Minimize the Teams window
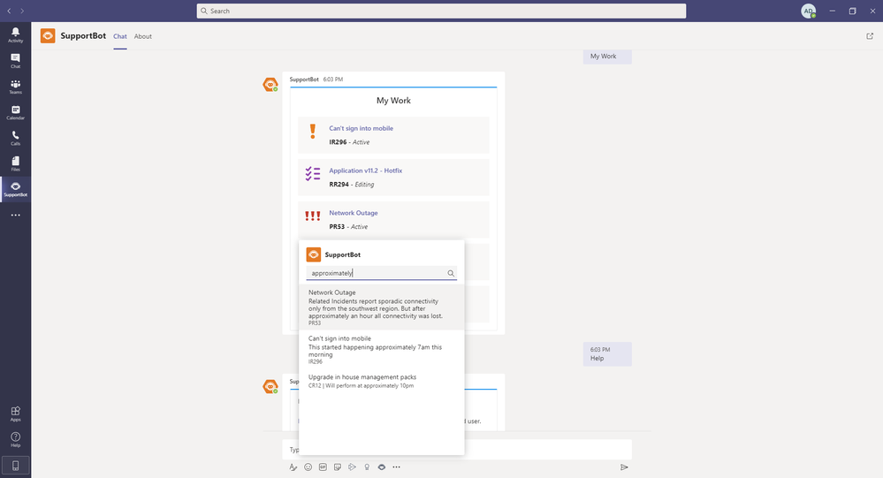Viewport: 883px width, 478px height. click(x=832, y=11)
